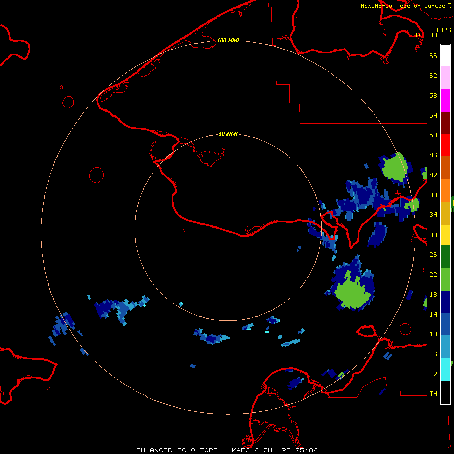Click the 'ENHANCED ECHO TOPS' caption text
The image size is (454, 454).
177,450
